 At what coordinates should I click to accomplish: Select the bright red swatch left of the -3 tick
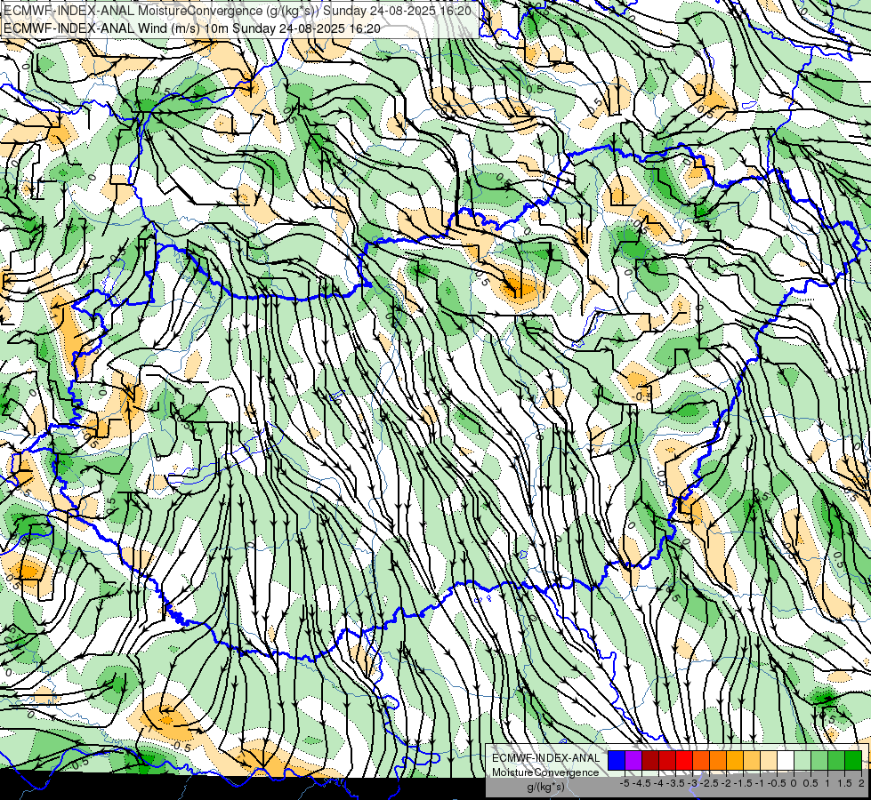(x=684, y=760)
